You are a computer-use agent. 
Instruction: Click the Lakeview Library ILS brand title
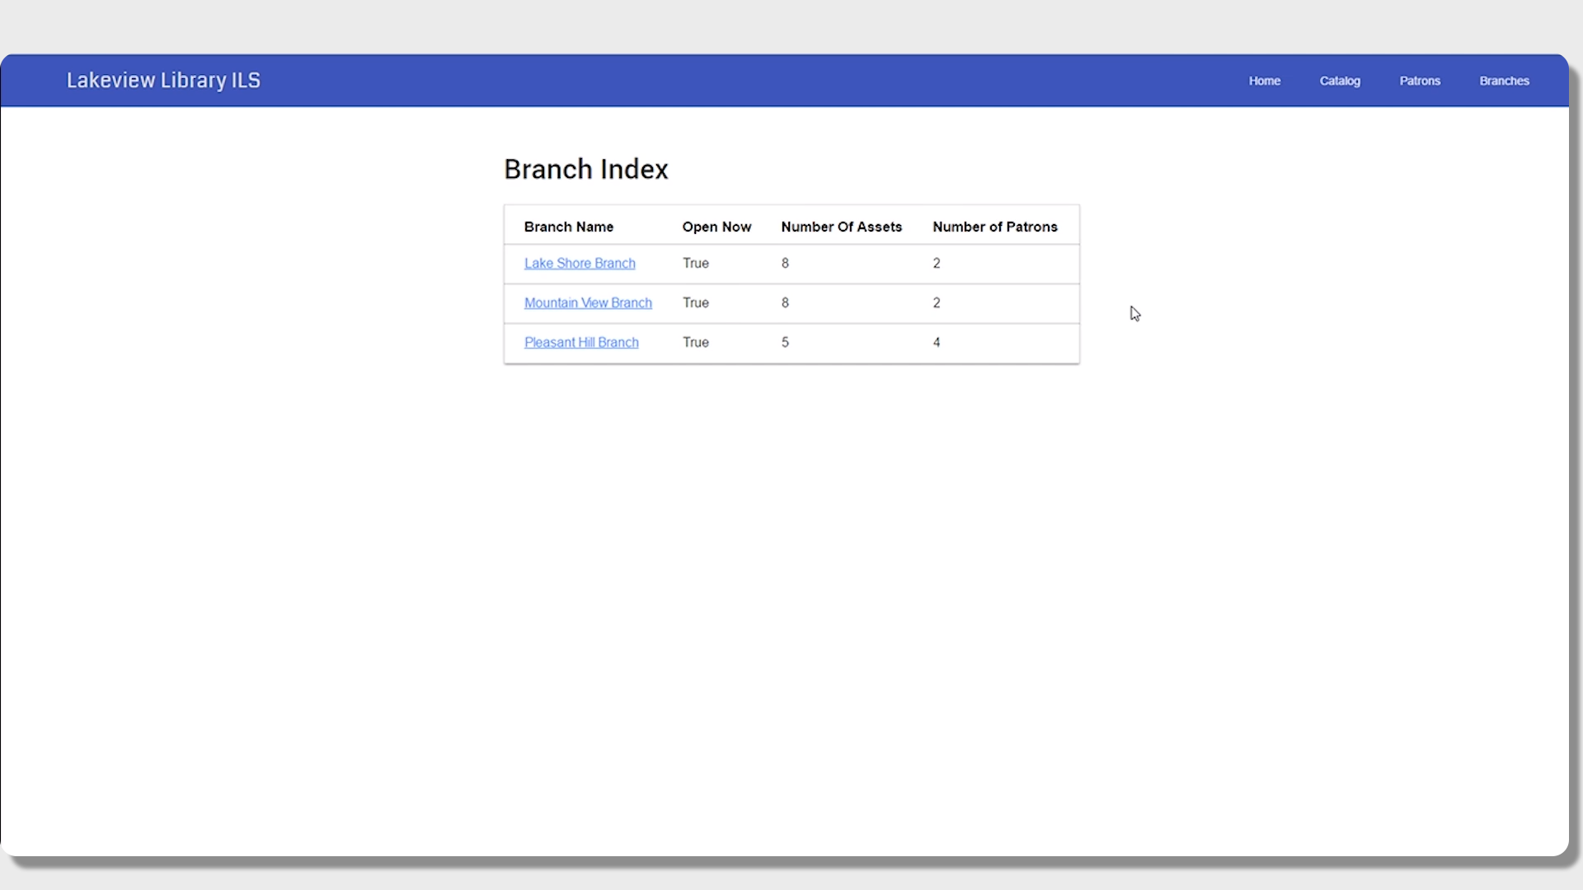(x=163, y=80)
